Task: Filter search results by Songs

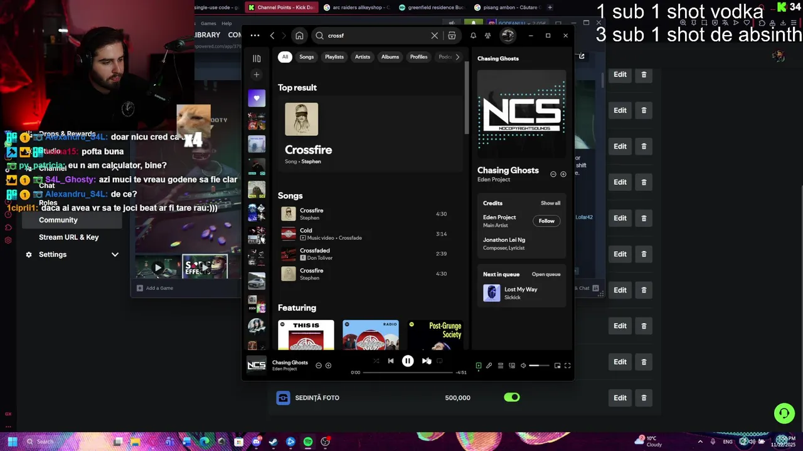Action: pyautogui.click(x=306, y=57)
